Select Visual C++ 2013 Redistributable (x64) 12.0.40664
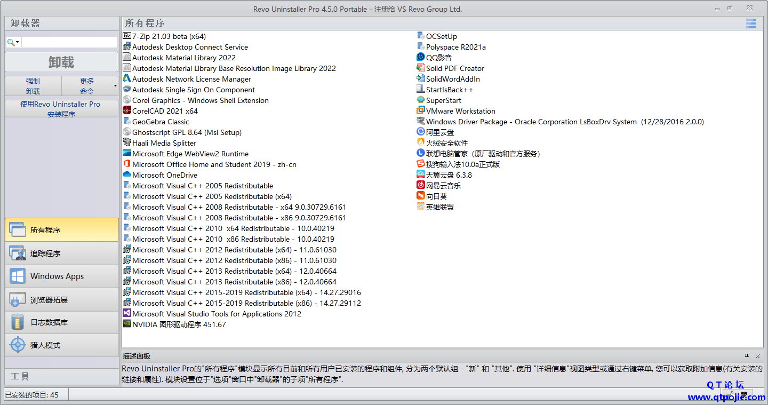Image resolution: width=768 pixels, height=405 pixels. pos(230,271)
